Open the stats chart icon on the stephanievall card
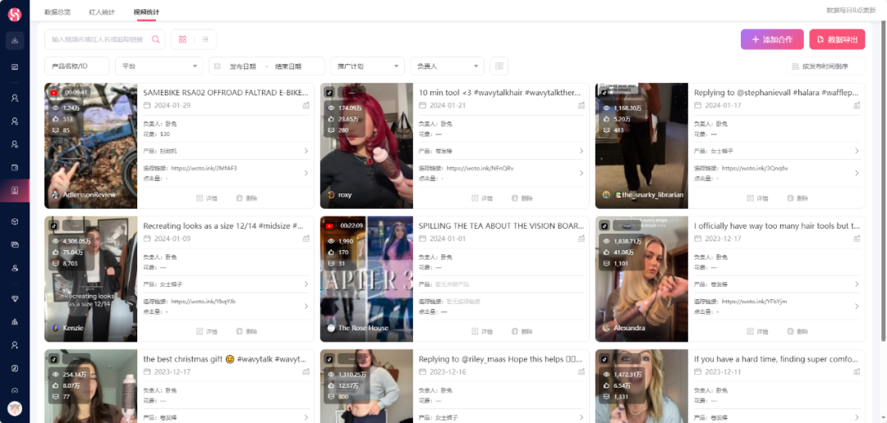 (857, 106)
